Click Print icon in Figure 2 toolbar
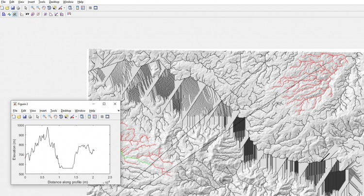The height and width of the screenshot is (196, 364). [x=30, y=117]
